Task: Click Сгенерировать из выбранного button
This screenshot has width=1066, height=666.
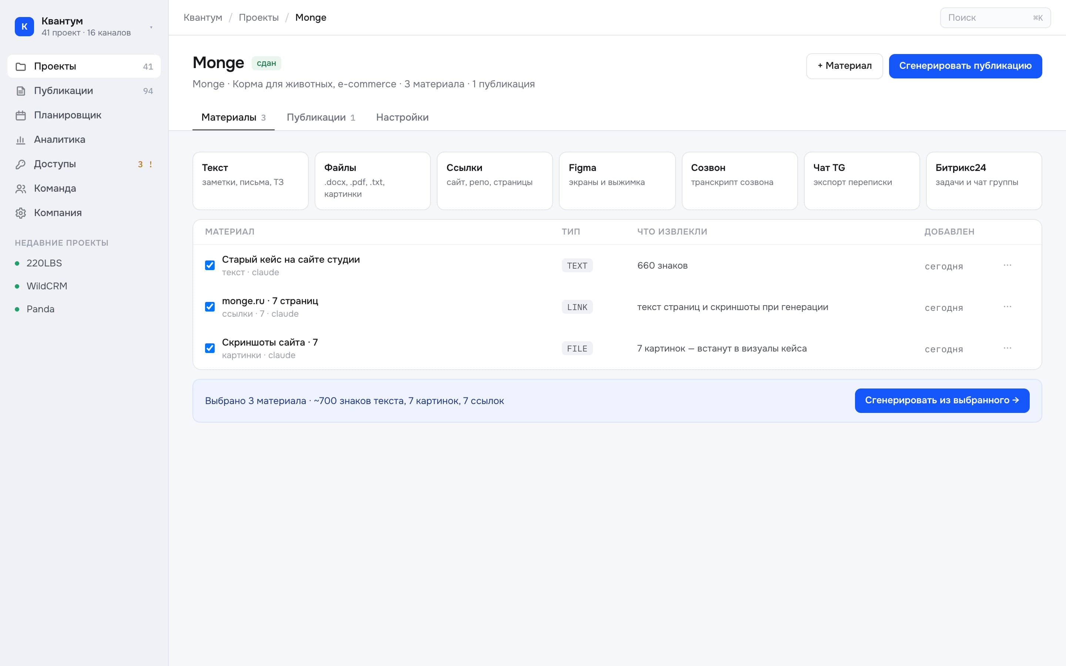Action: pos(942,400)
